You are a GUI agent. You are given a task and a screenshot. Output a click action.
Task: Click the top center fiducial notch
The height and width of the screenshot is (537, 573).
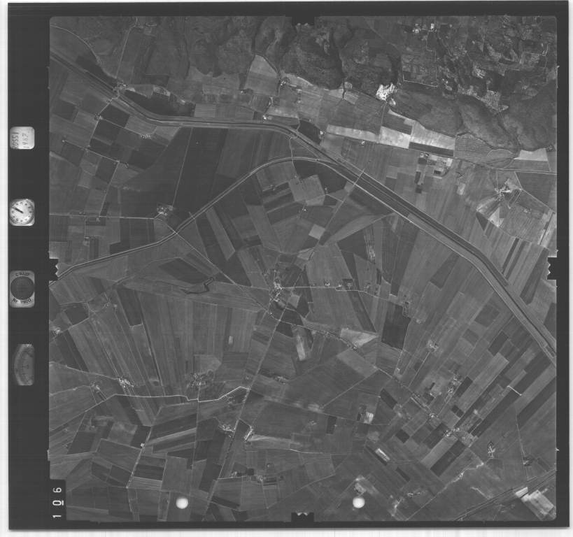pyautogui.click(x=303, y=17)
